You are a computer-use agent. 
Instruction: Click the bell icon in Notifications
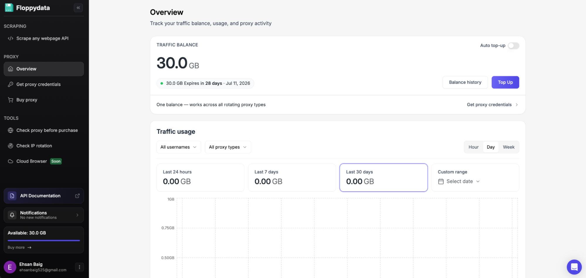(12, 215)
